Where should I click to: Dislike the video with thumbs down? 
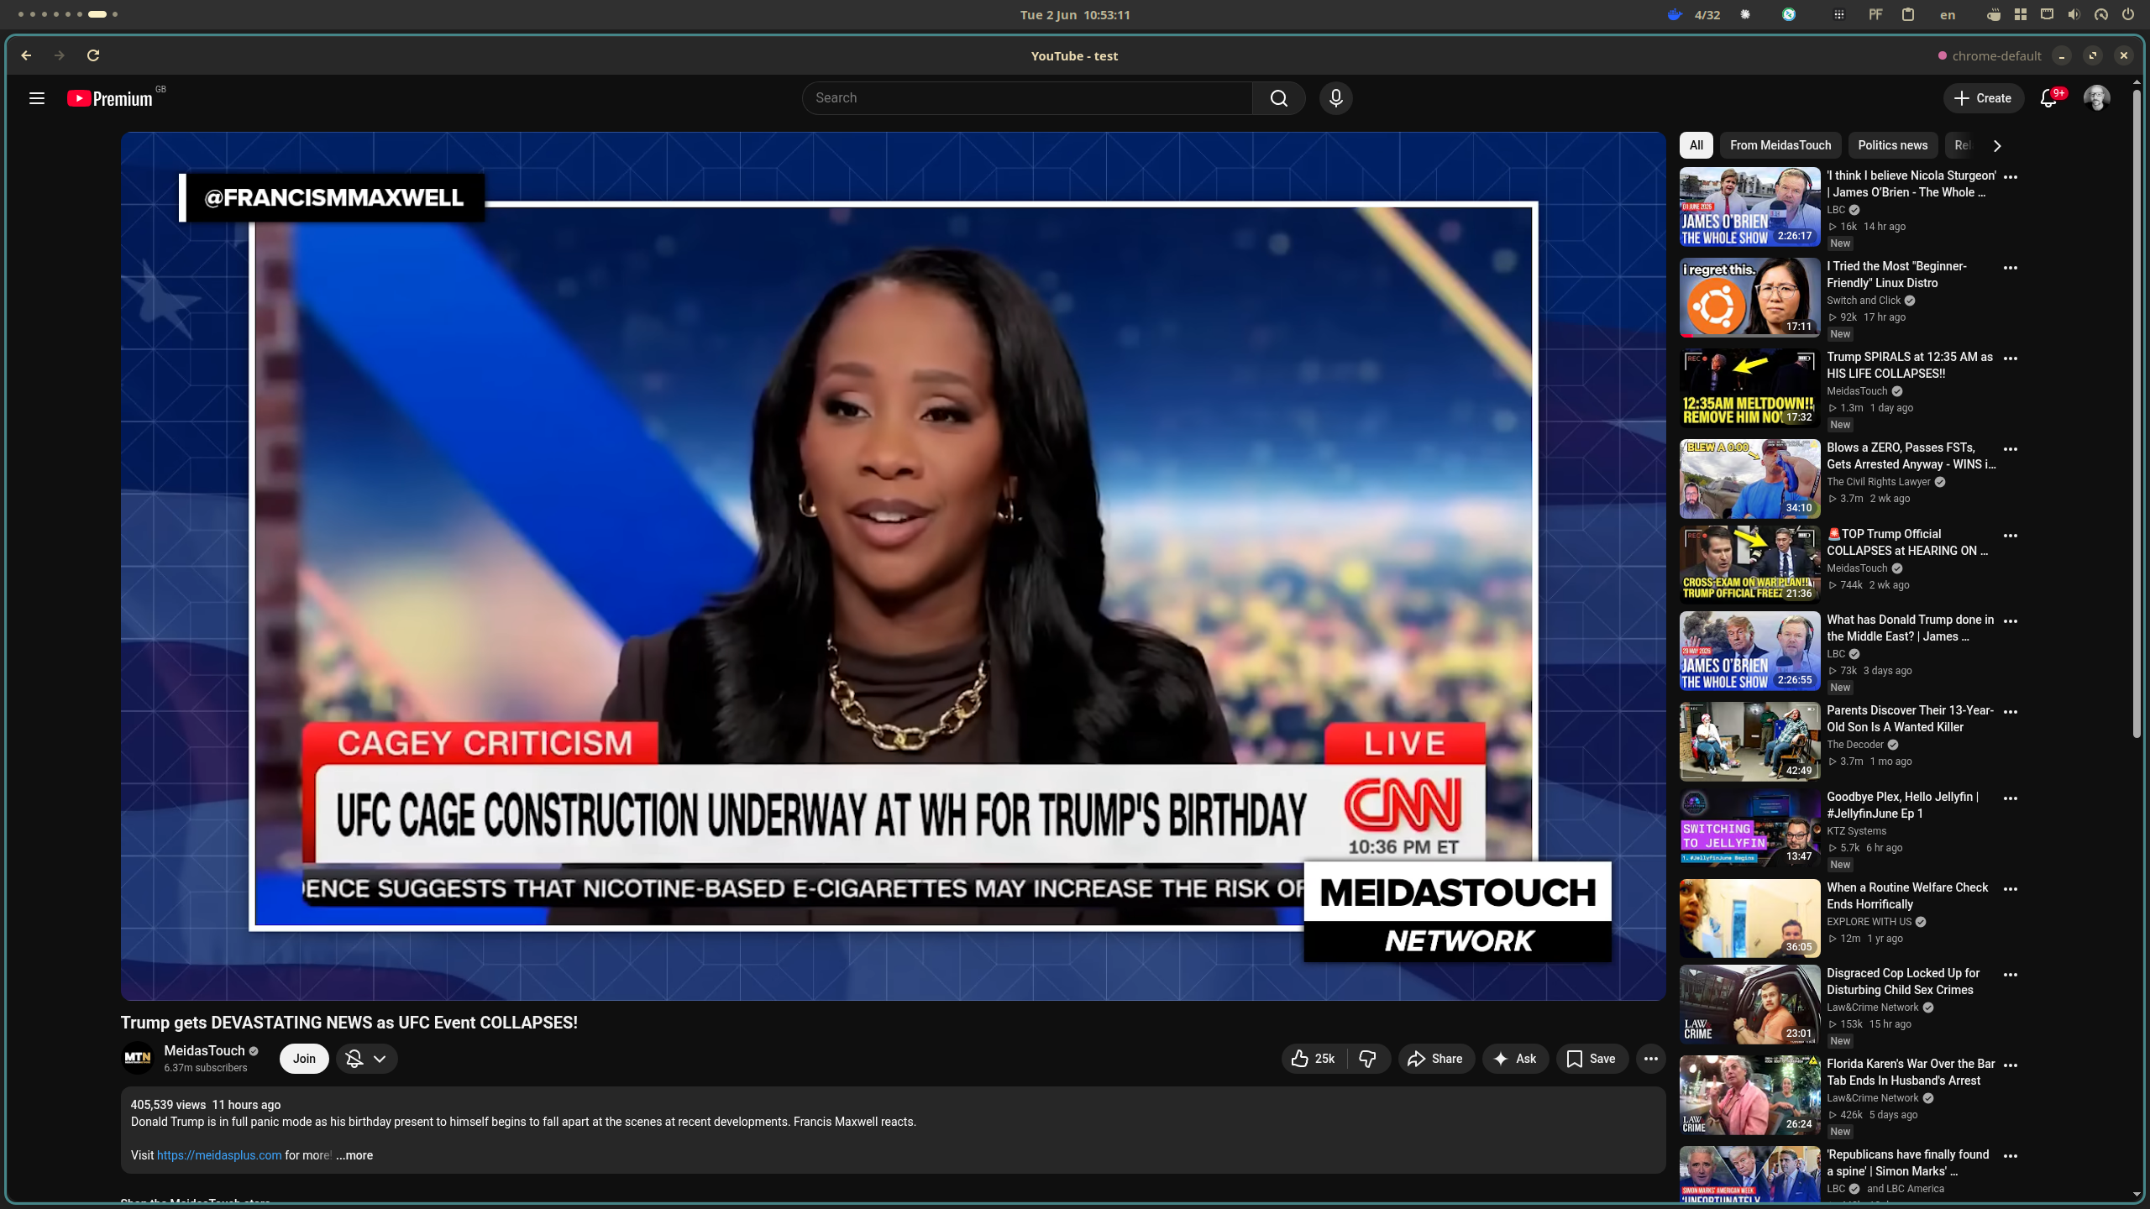click(x=1368, y=1059)
